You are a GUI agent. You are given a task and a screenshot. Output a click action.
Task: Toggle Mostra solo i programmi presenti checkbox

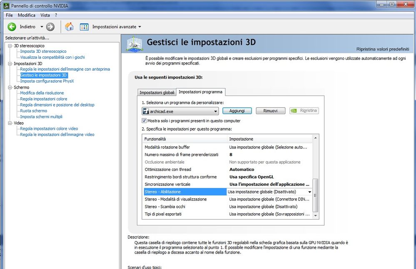click(x=144, y=121)
